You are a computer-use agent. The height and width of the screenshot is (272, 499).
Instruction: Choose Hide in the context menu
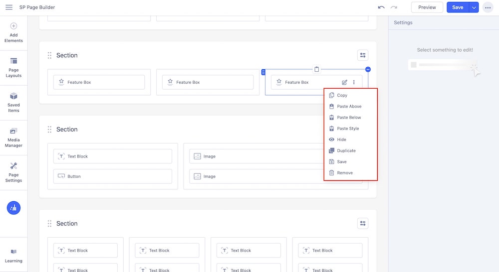coord(341,139)
